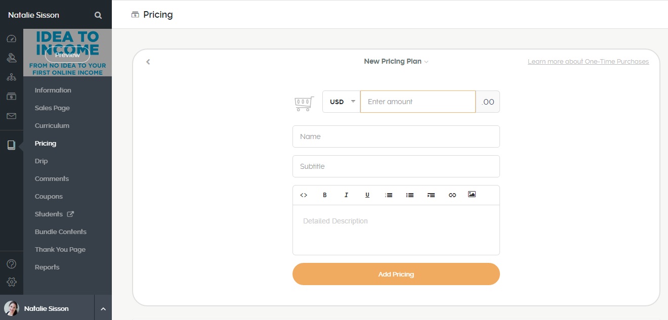Expand the Natalie Sisson user menu arrow

pyautogui.click(x=103, y=309)
